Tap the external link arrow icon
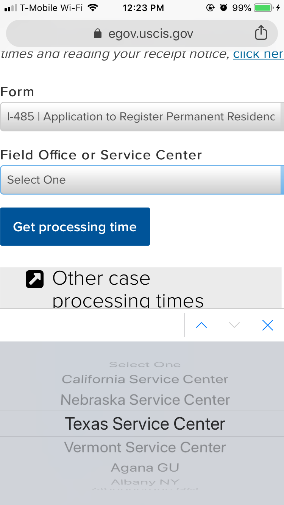The image size is (284, 505). (x=34, y=279)
